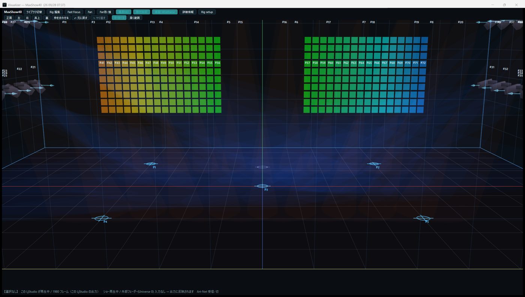This screenshot has width=525, height=297.
Task: Toggle the teal fixture NO labels button
Action: [x=123, y=12]
